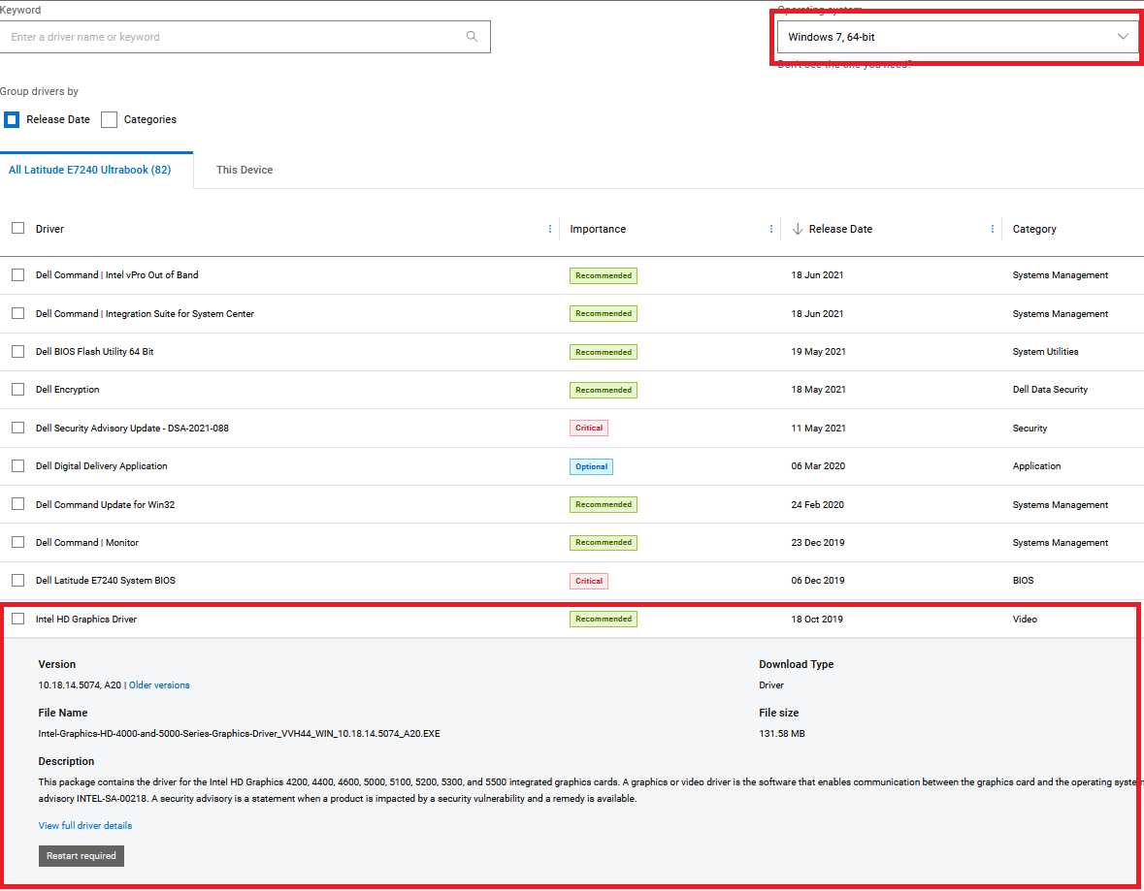Open the Release Date column options menu icon
Image resolution: width=1144 pixels, height=891 pixels.
pyautogui.click(x=993, y=230)
